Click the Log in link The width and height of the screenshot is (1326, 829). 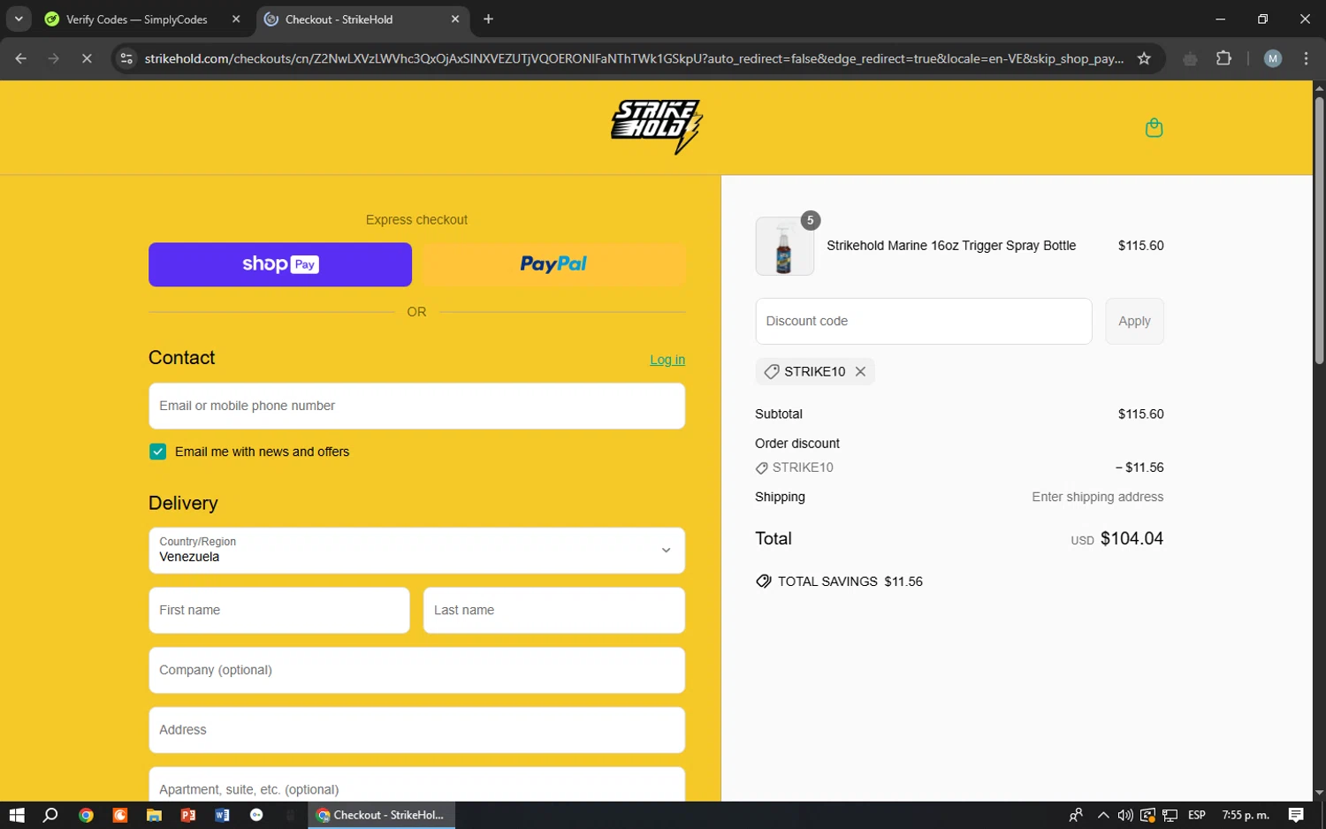click(x=667, y=360)
